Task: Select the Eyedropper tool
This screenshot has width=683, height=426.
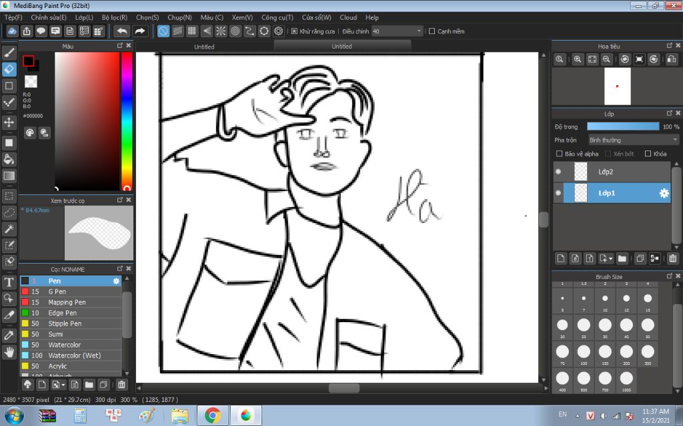Action: tap(9, 335)
